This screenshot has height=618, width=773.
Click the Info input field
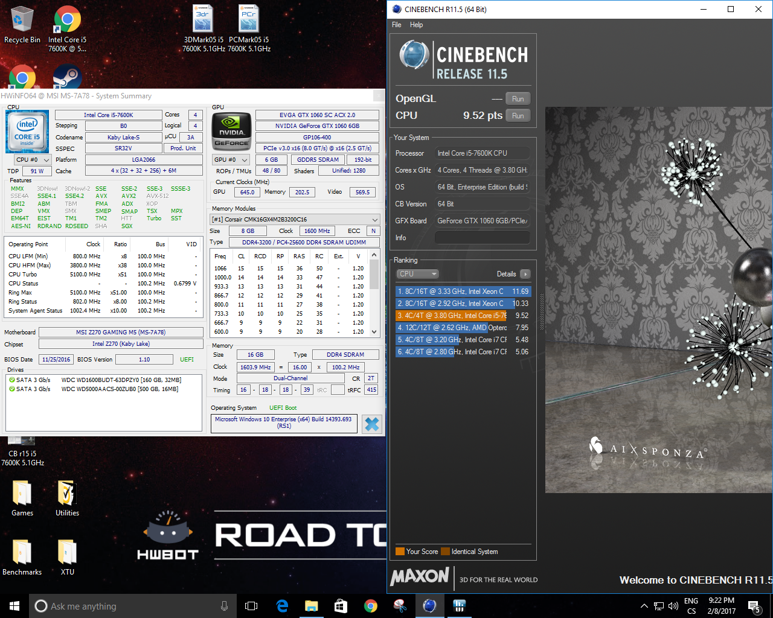coord(482,238)
